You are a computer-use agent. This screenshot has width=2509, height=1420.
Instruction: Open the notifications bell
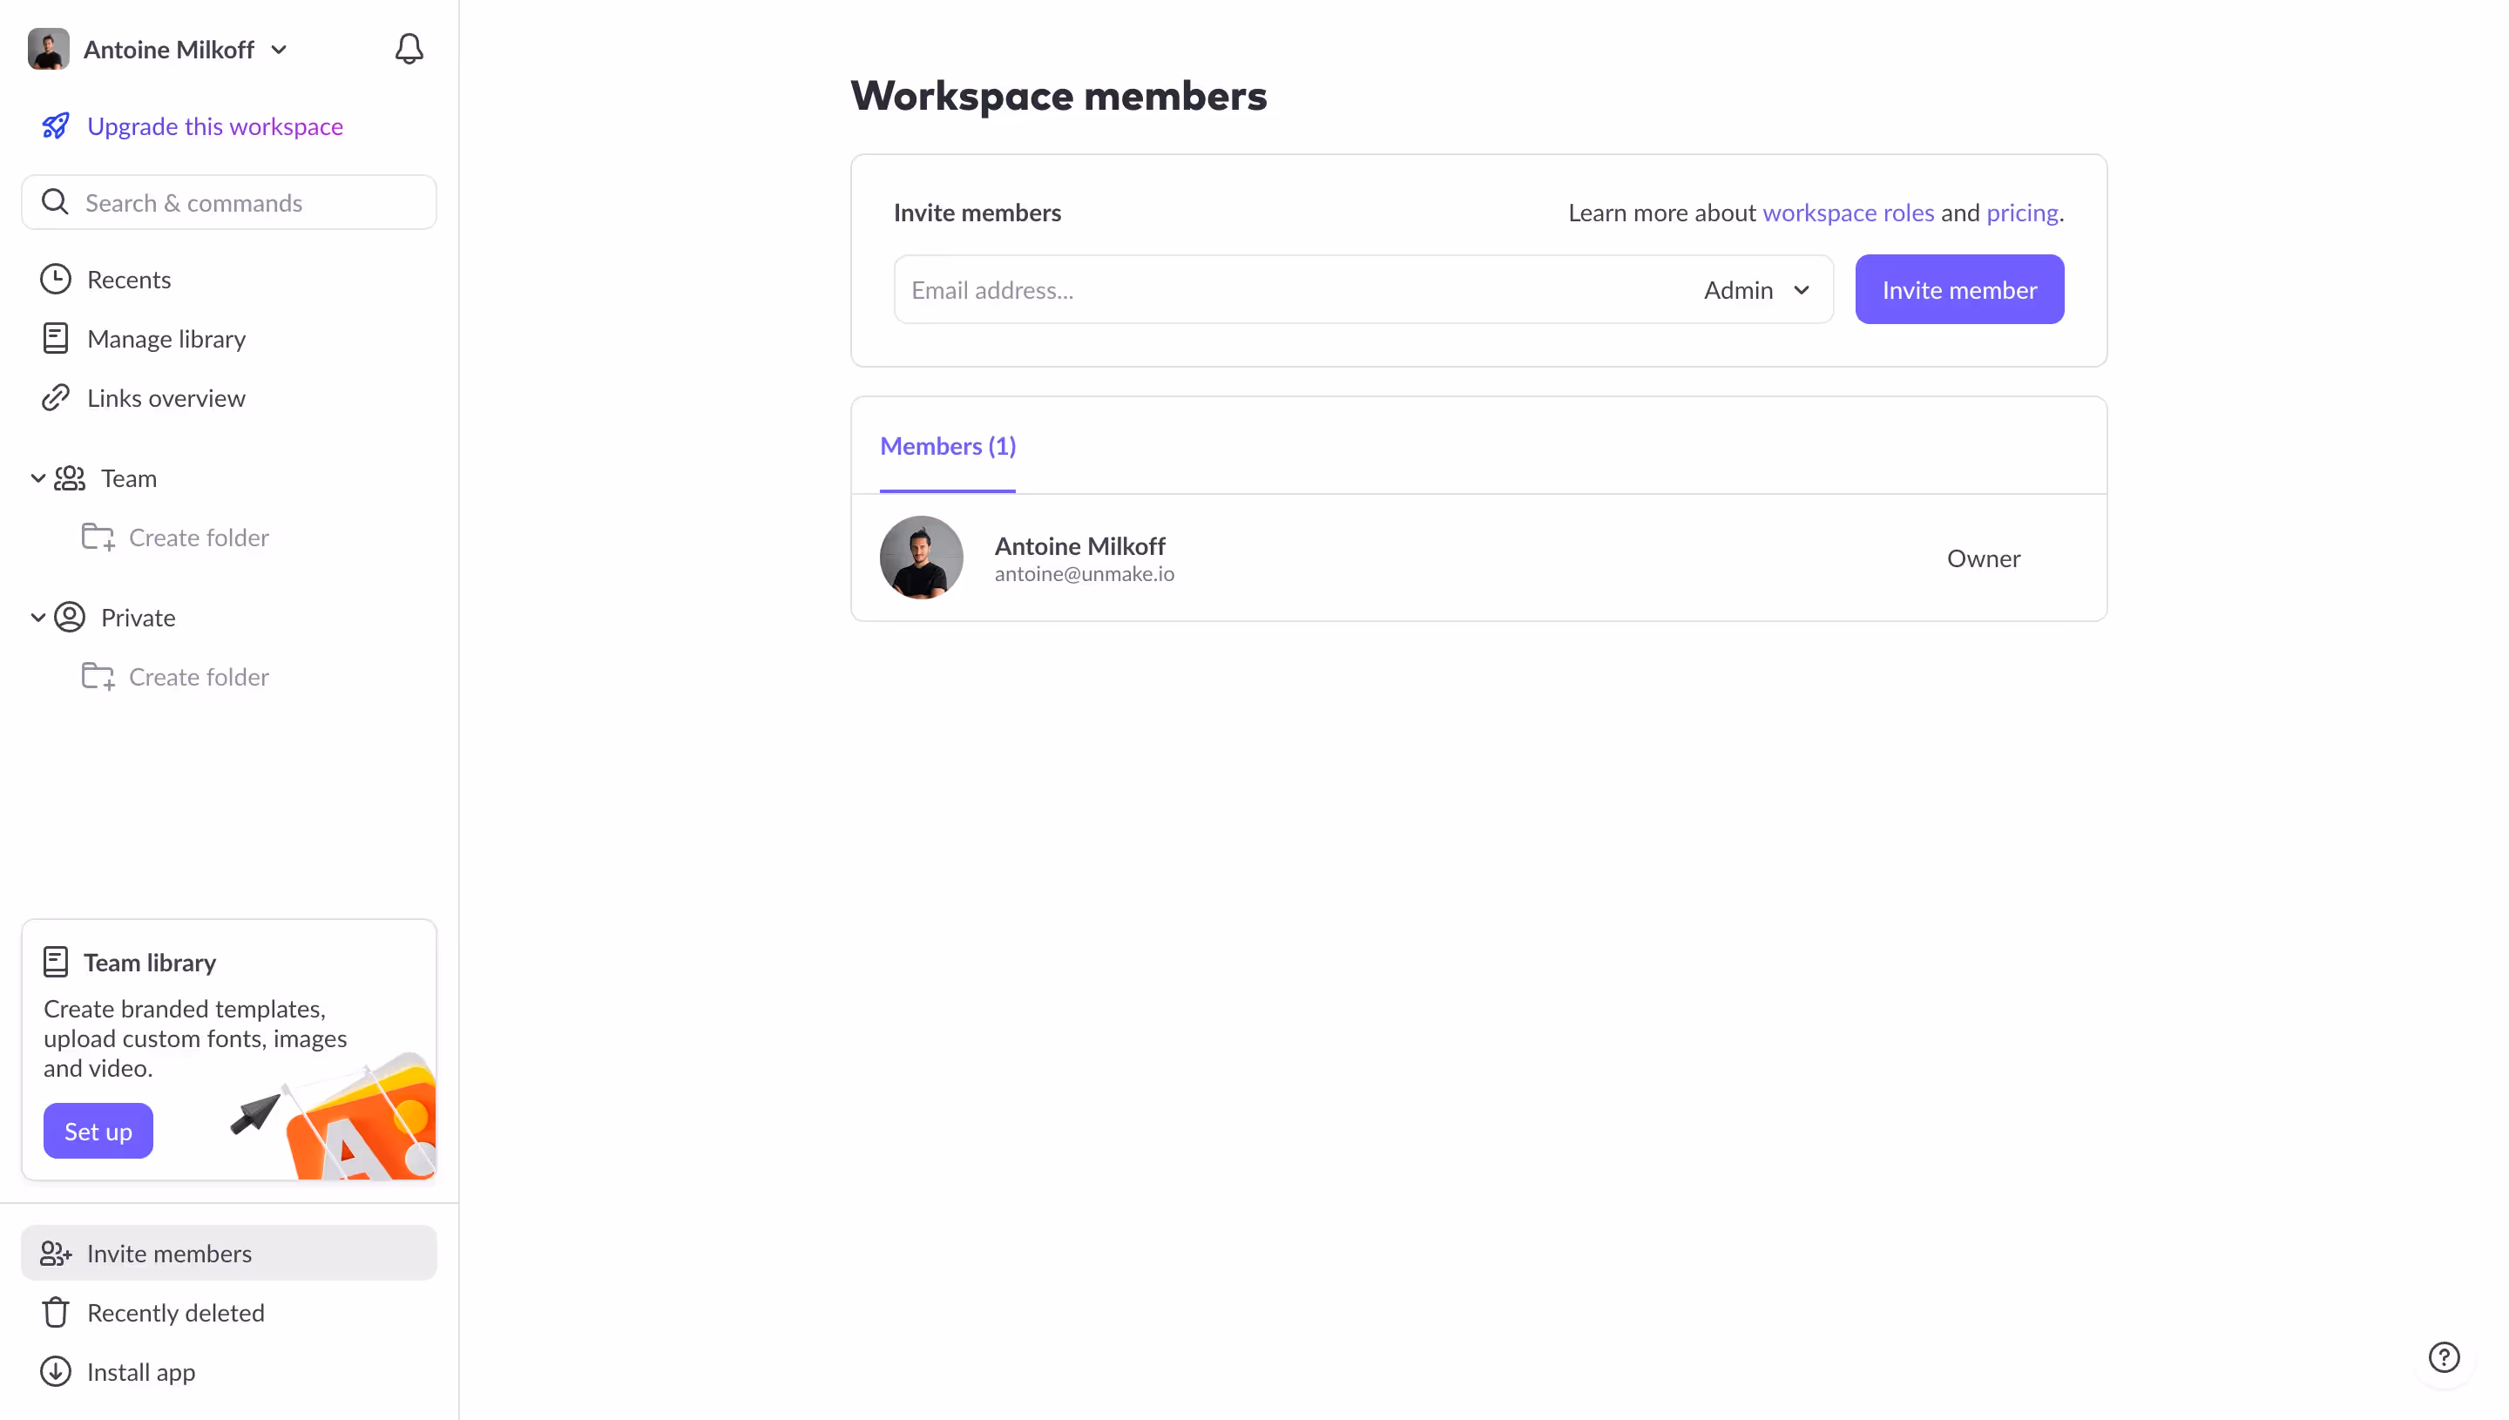pyautogui.click(x=409, y=48)
